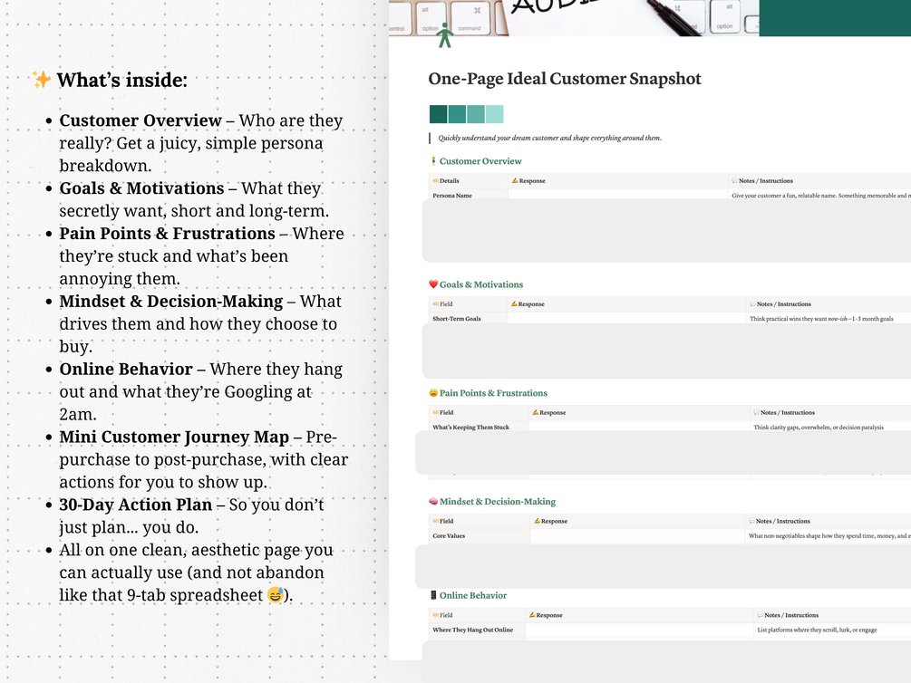This screenshot has width=911, height=683.
Task: Open the Customer Overview section heading
Action: pyautogui.click(x=480, y=161)
